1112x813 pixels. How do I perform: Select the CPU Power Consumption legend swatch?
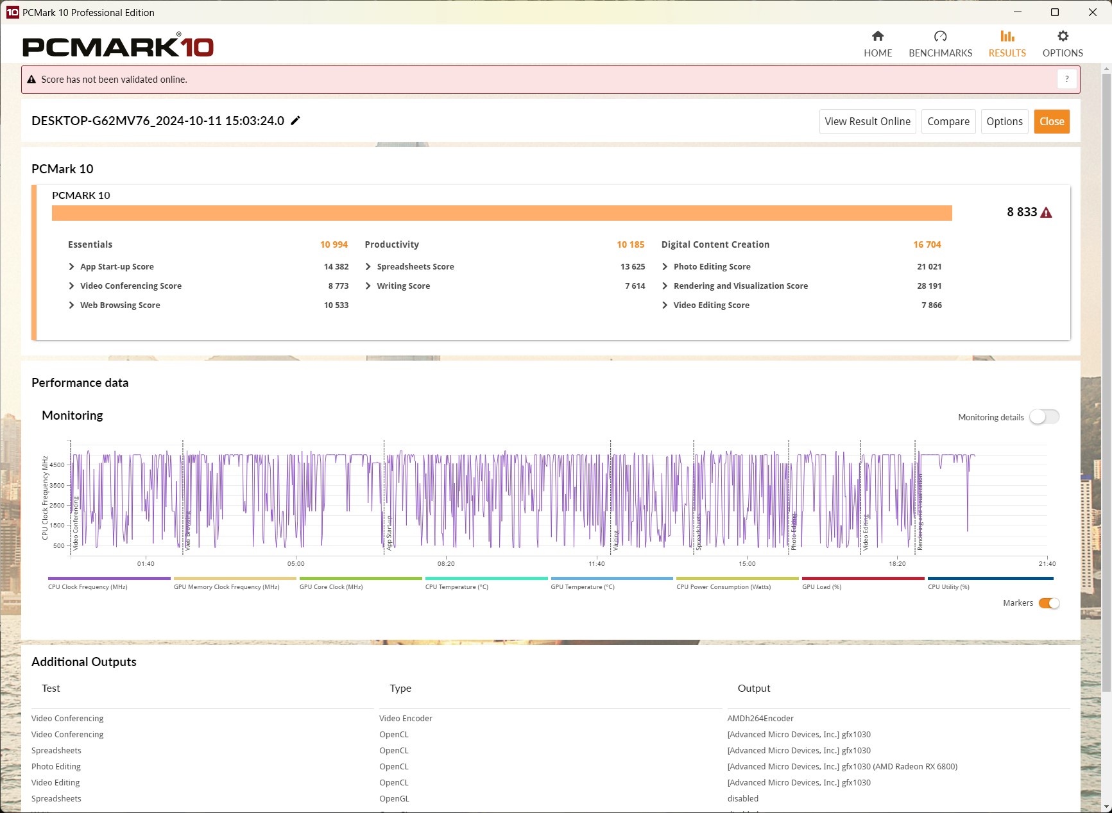[x=737, y=578]
